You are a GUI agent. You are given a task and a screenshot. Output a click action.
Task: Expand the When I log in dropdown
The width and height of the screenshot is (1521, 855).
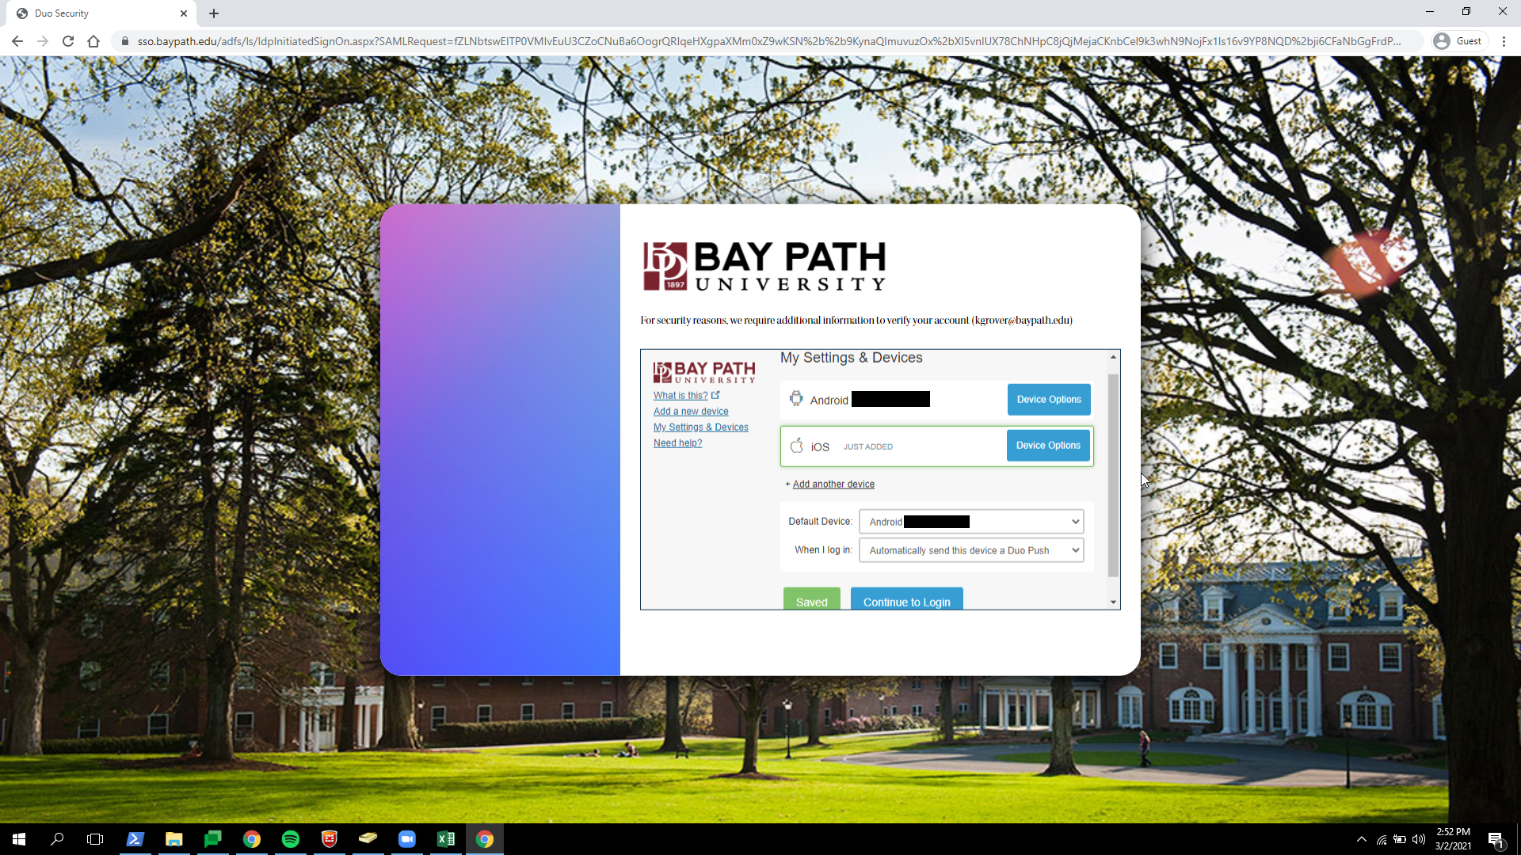(x=971, y=550)
